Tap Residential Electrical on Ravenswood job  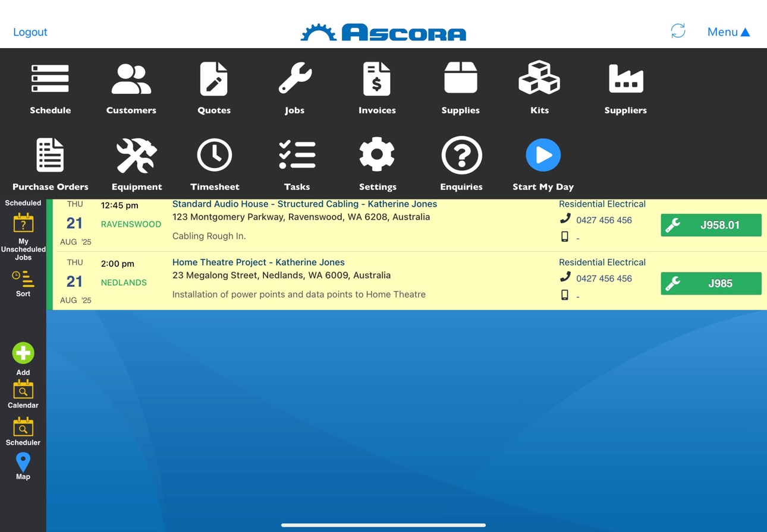(602, 204)
